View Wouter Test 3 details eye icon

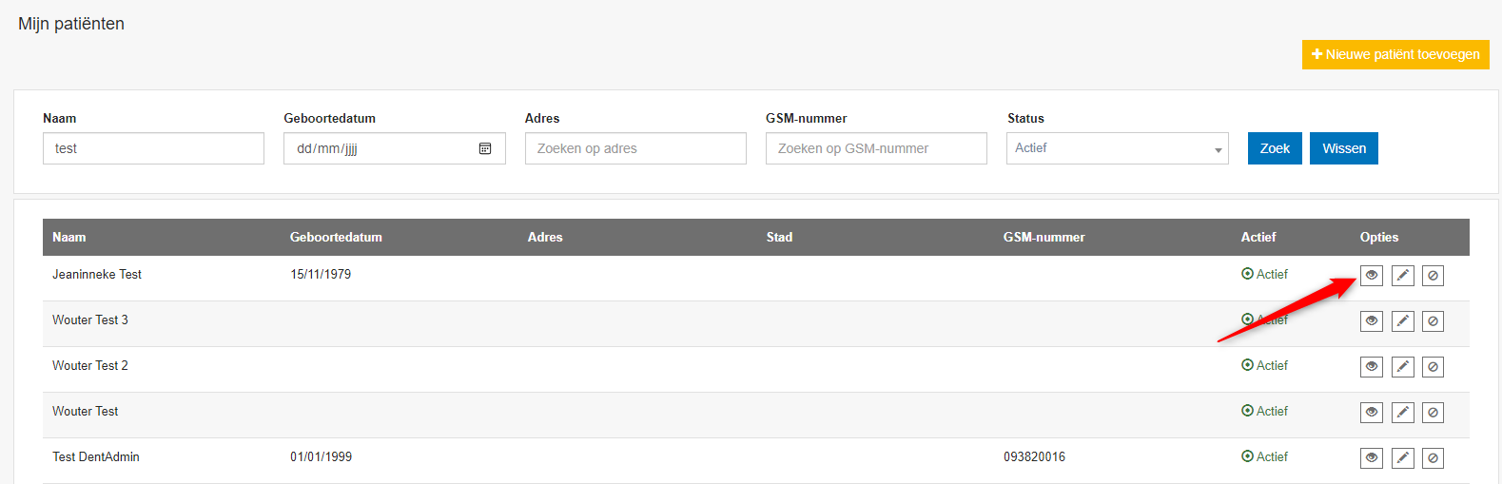(1371, 321)
